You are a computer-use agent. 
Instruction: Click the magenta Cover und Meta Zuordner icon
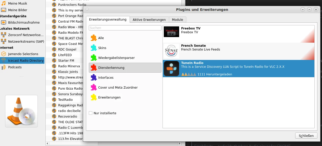coord(94,87)
